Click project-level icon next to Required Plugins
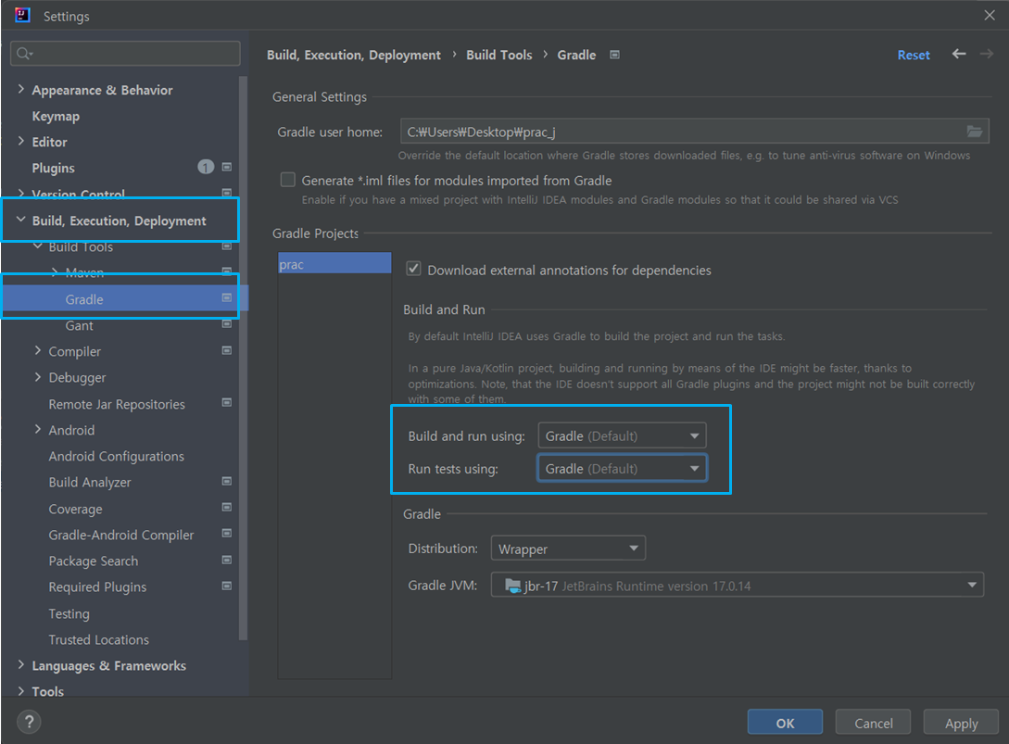The height and width of the screenshot is (744, 1009). pyautogui.click(x=226, y=586)
